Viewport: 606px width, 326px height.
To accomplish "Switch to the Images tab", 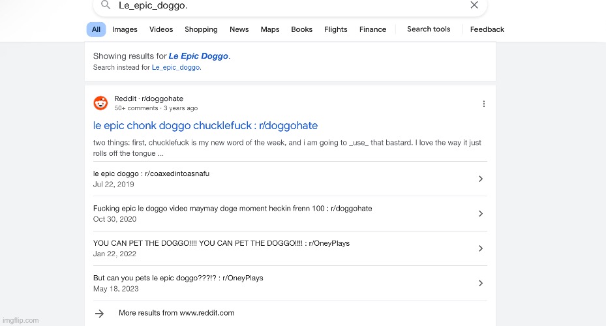I will pos(125,29).
